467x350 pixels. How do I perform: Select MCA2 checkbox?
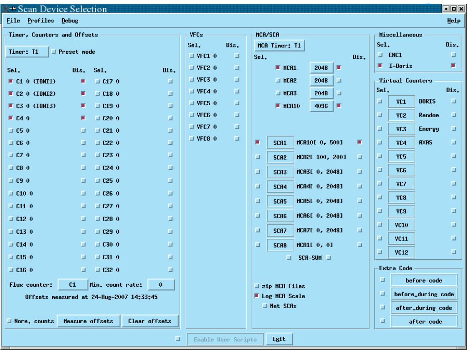click(x=278, y=80)
